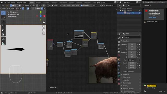Switch to rendered viewport shading
167x94 pixels.
[42, 9]
